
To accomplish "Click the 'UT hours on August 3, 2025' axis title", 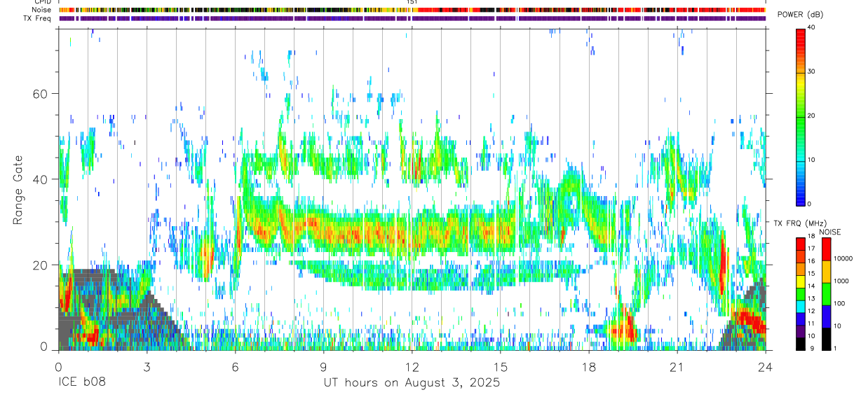I will (x=412, y=383).
